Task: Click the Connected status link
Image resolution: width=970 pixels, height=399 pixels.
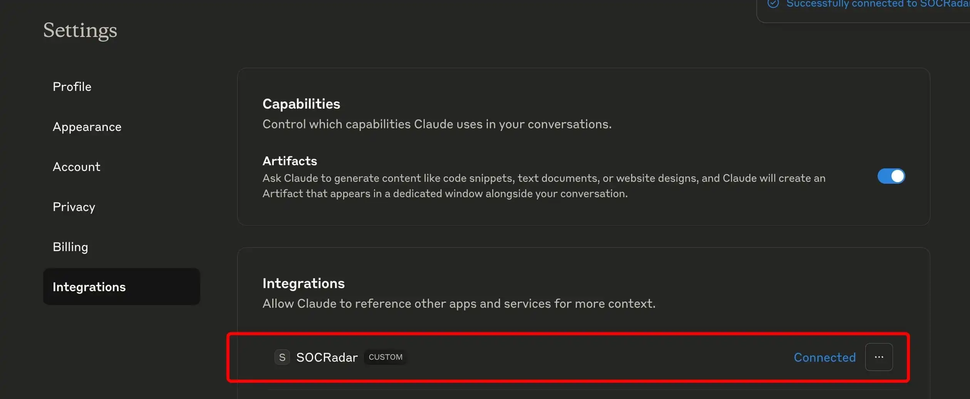Action: pos(824,357)
